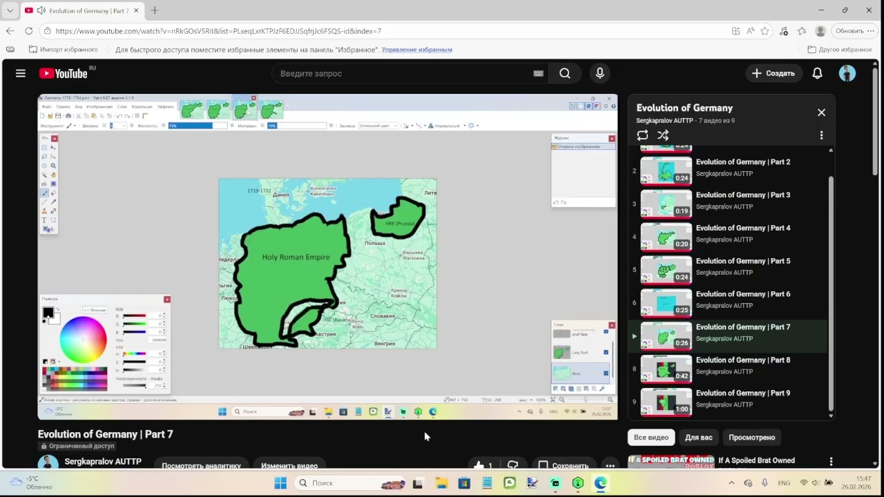Open more actions menu next to Сохранить
This screenshot has width=884, height=497.
point(610,466)
